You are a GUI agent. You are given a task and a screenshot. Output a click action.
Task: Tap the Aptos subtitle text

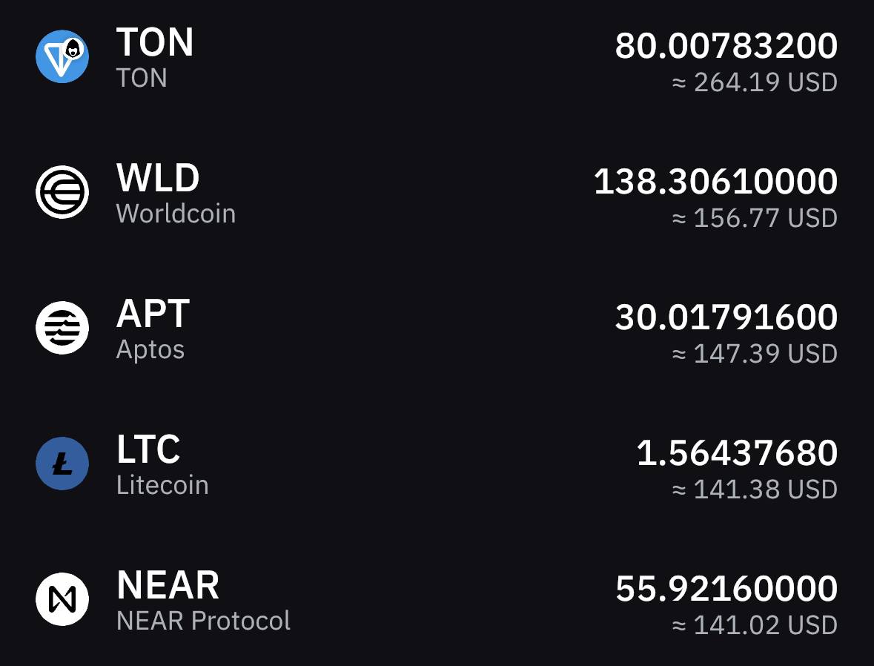coord(150,350)
